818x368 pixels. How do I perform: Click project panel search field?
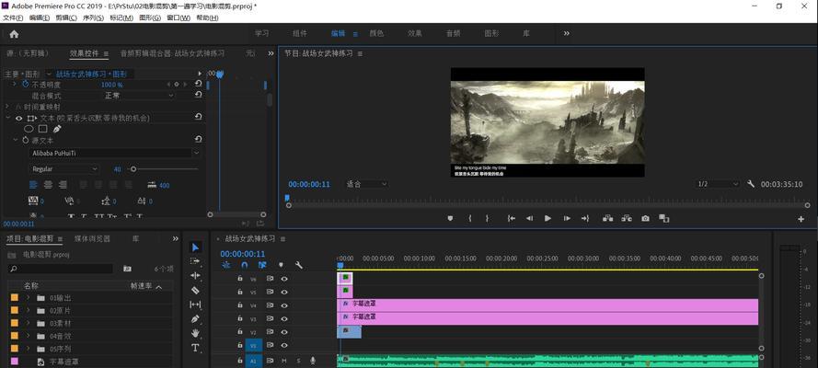61,269
